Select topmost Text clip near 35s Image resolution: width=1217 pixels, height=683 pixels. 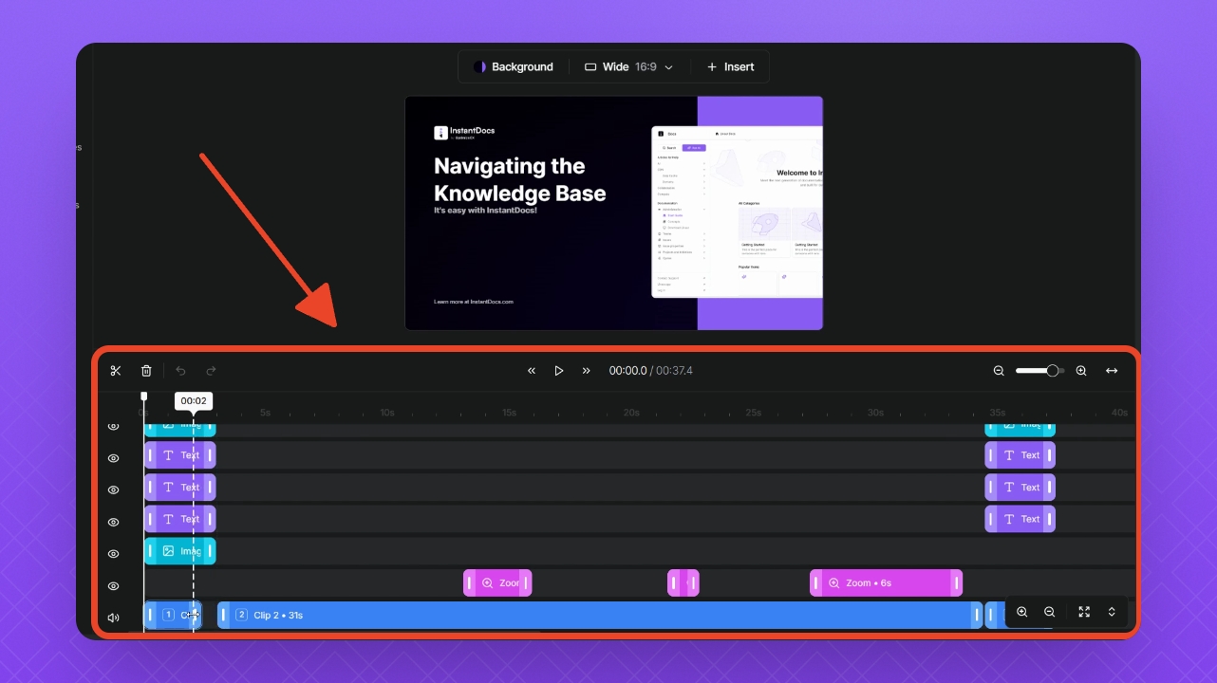click(x=1020, y=455)
